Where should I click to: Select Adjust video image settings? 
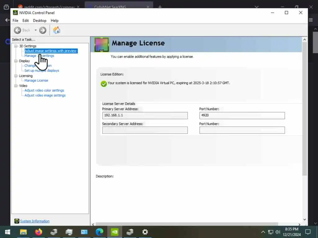[x=45, y=95]
